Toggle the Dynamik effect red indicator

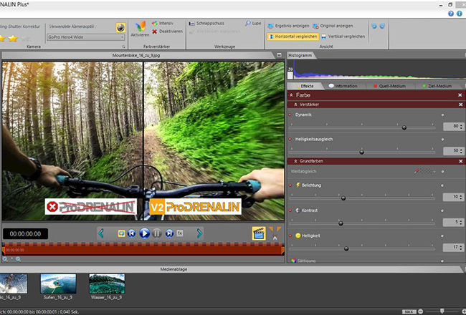pyautogui.click(x=290, y=115)
